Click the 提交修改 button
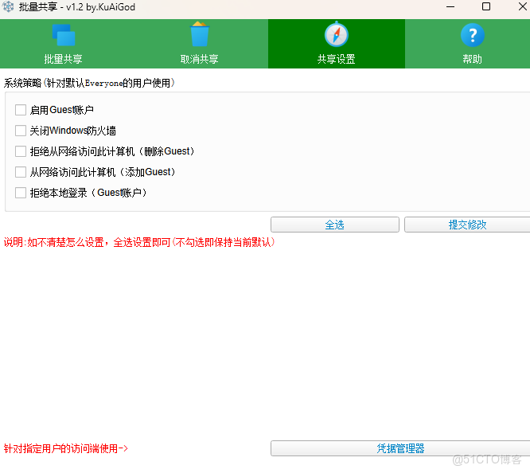This screenshot has width=530, height=473. pos(467,225)
